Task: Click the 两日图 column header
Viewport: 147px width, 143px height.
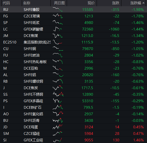Action: pyautogui.click(x=59, y=3)
